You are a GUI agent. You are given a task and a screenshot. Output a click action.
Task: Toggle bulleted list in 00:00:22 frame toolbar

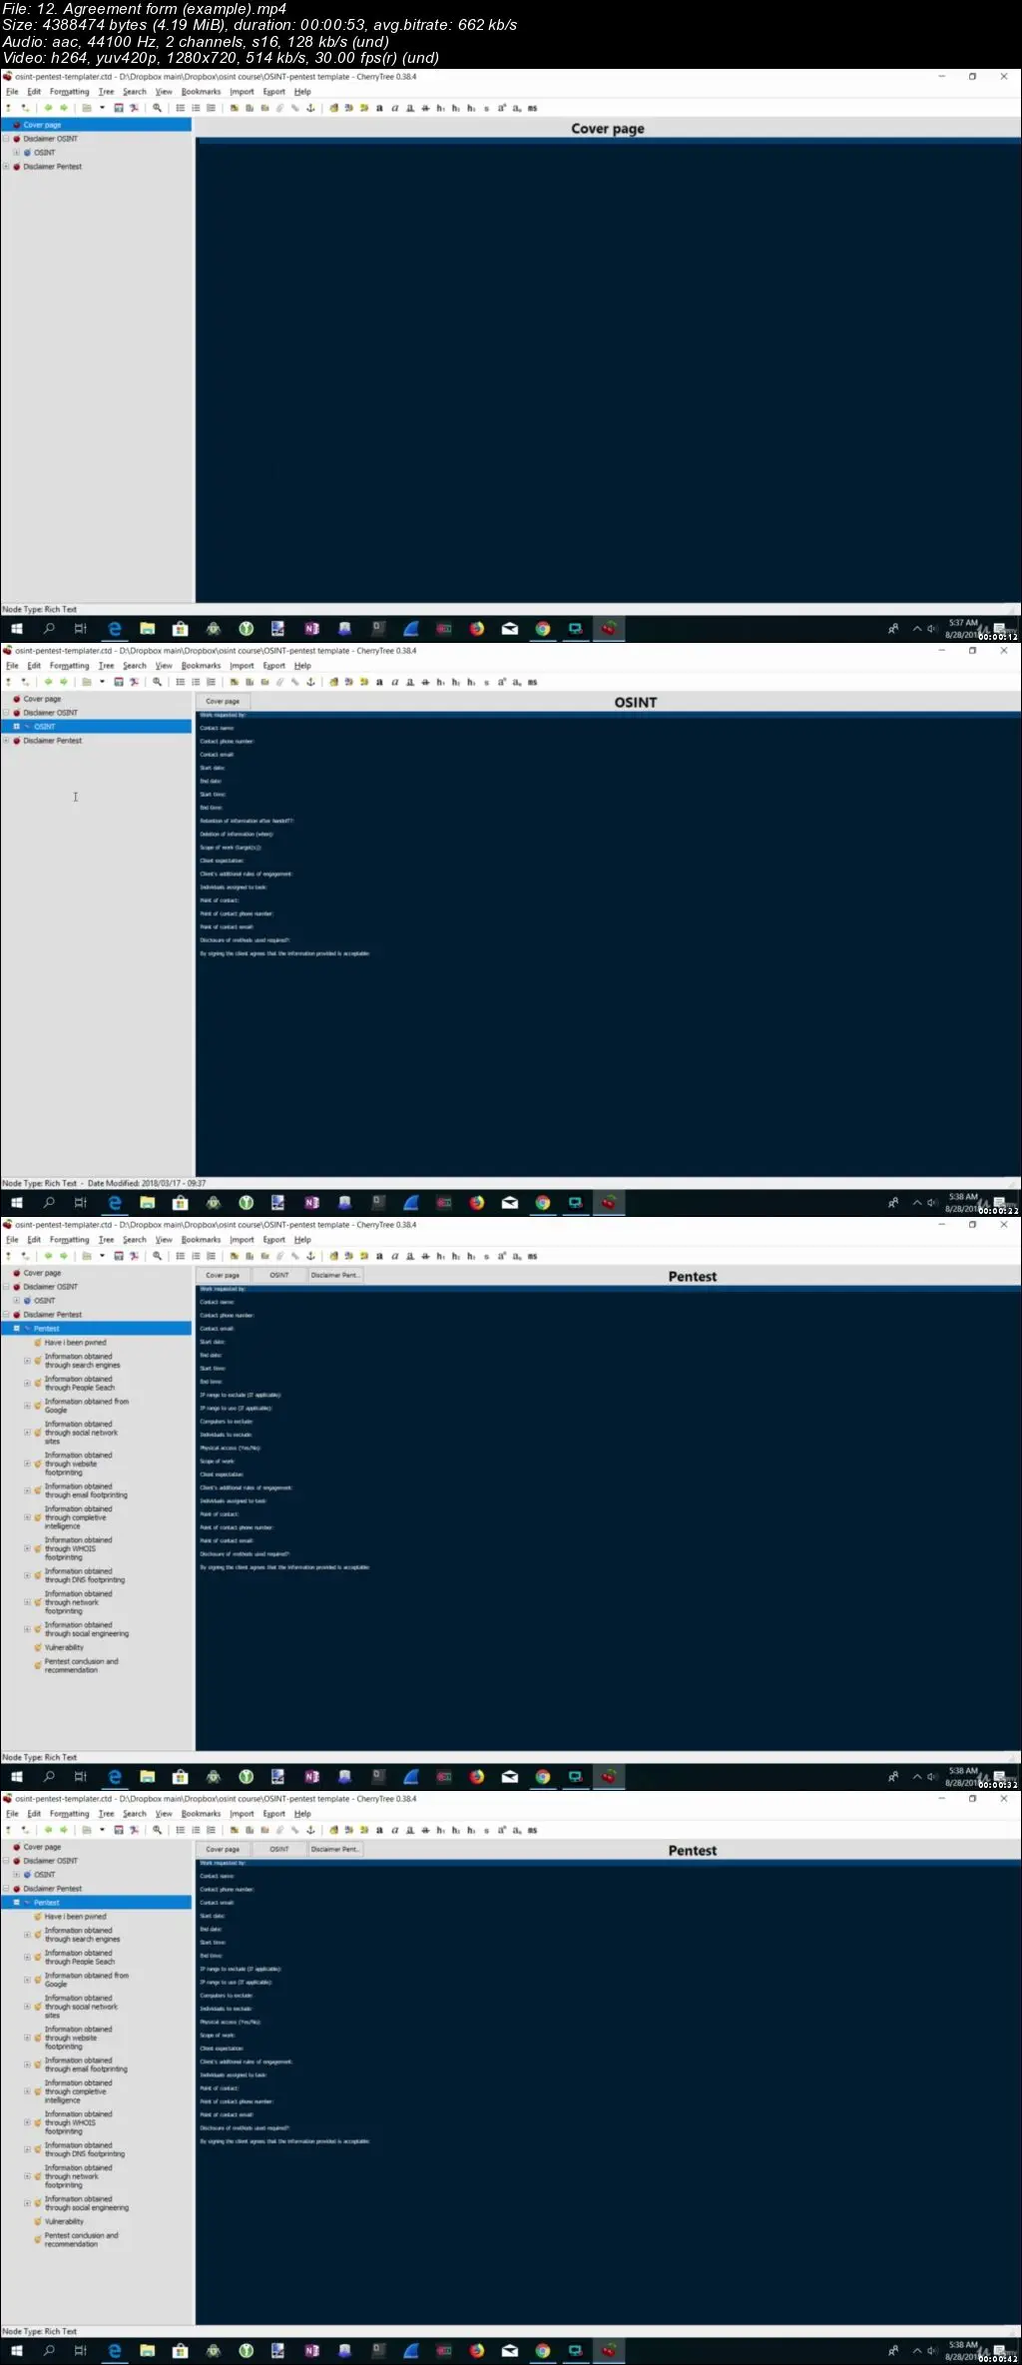(x=180, y=682)
